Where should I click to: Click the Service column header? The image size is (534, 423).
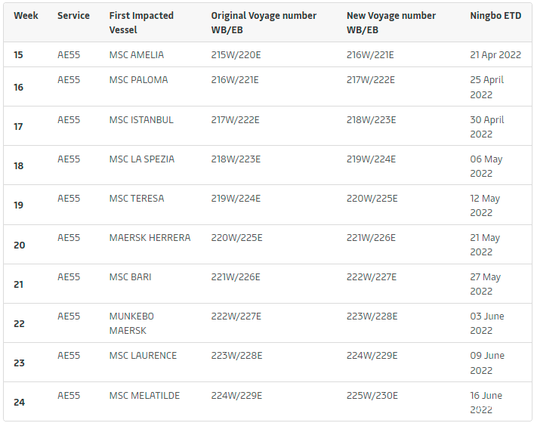coord(73,16)
